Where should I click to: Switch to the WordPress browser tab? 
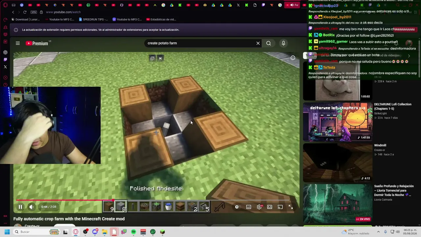[22, 5]
